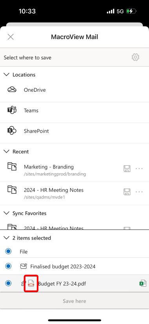This screenshot has width=149, height=324.
Task: Toggle the File radio button
Action: (9, 252)
